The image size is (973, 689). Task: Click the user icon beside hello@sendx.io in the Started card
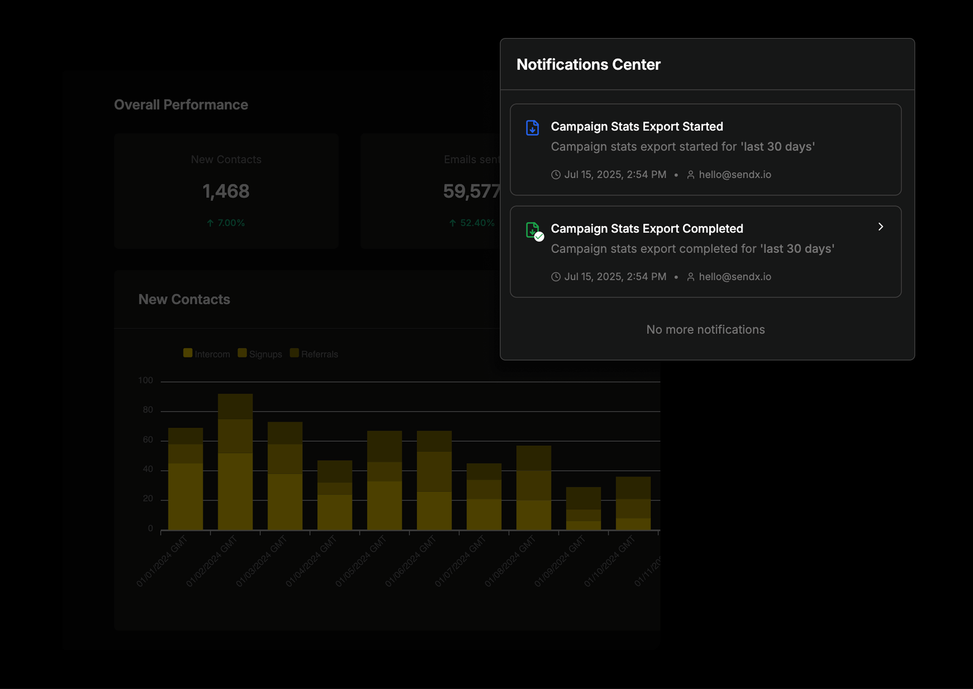(691, 175)
